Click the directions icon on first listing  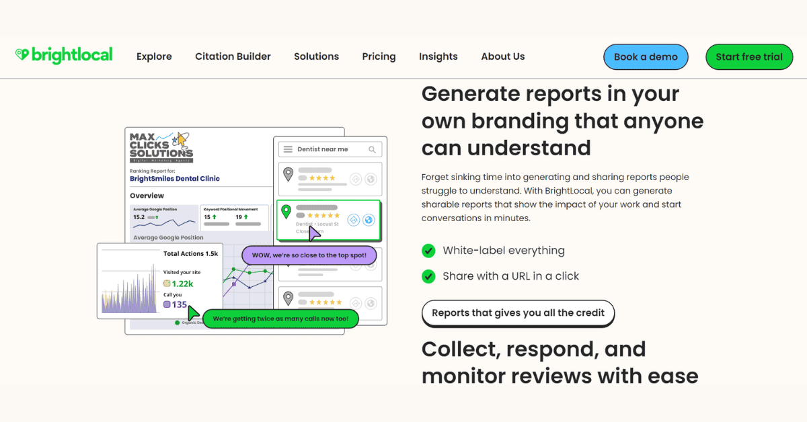tap(355, 179)
